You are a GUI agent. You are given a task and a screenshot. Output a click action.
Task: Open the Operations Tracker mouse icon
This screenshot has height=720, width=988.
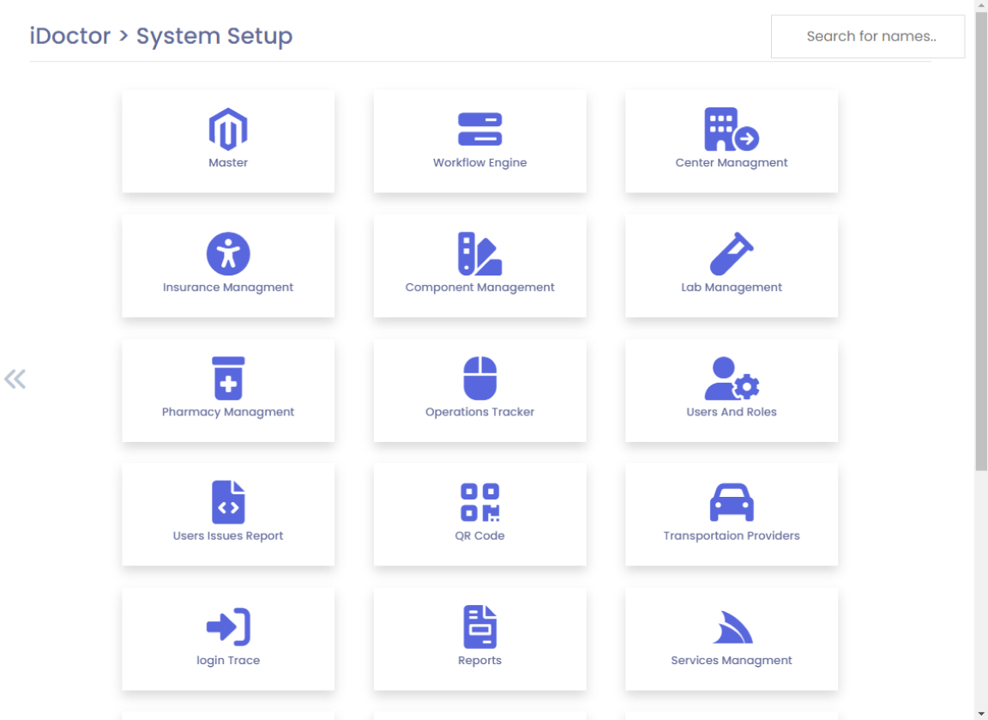tap(479, 378)
